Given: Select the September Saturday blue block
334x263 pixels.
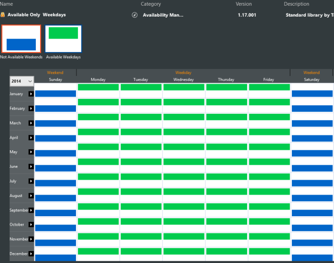Looking at the screenshot, I should click(312, 213).
